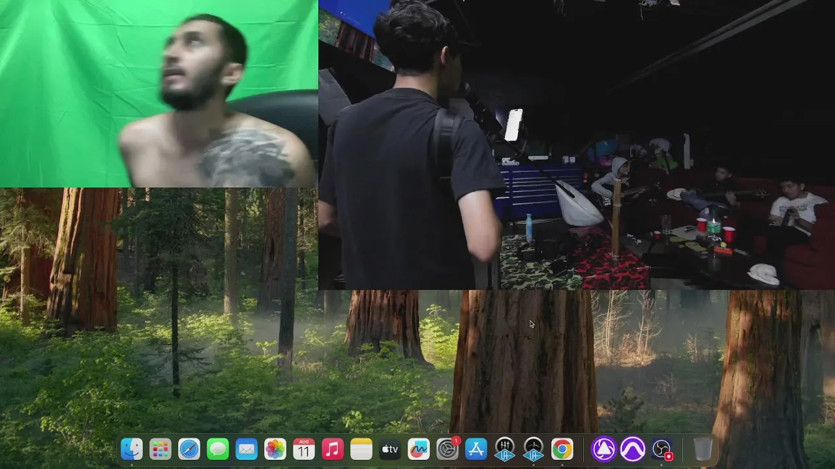Select the studio camera video window
Screen dimensions: 835x469
coord(577,145)
